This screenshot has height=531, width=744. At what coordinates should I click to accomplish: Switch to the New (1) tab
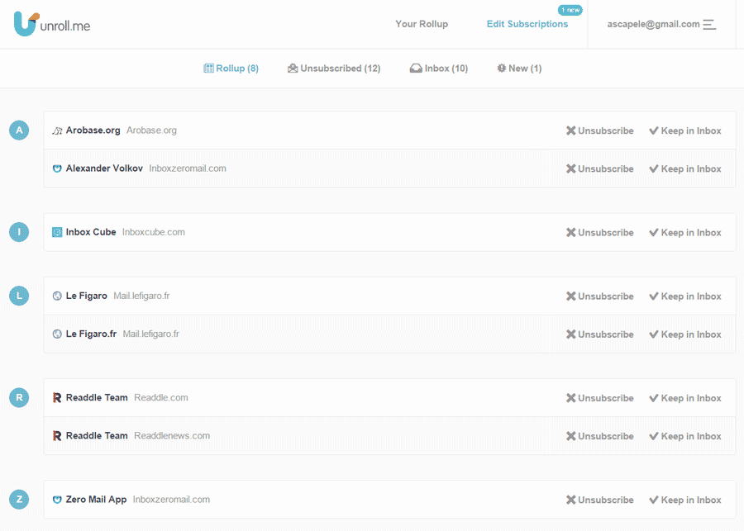[x=519, y=69]
